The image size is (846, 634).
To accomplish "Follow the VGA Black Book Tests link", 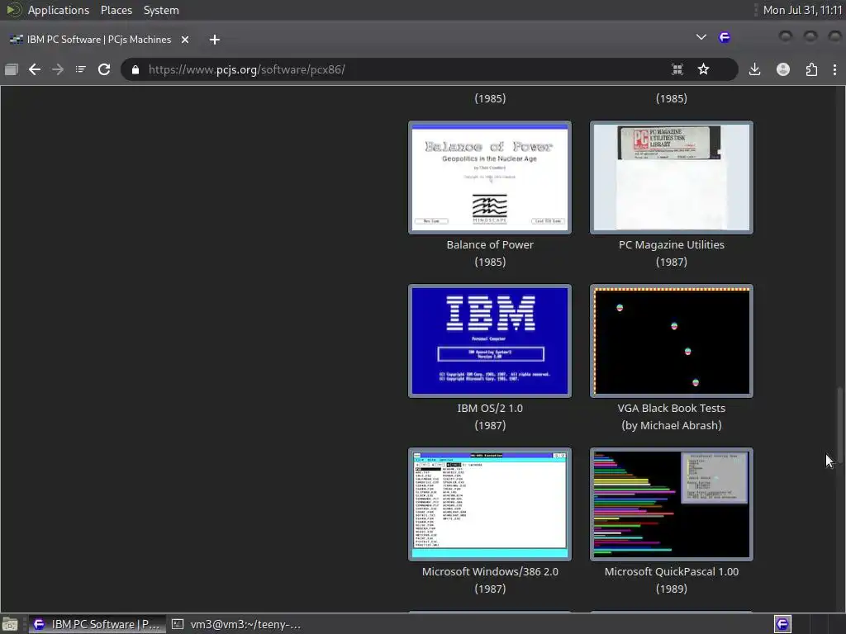I will tap(671, 408).
